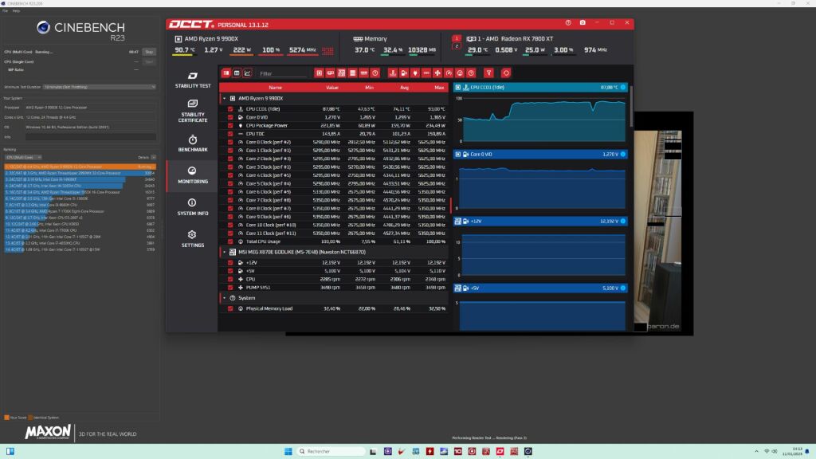Open the OCCT help question mark icon
816x459 pixels.
[568, 23]
